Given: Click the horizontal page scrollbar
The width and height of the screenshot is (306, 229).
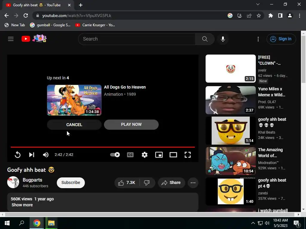Looking at the screenshot, I should [x=149, y=214].
